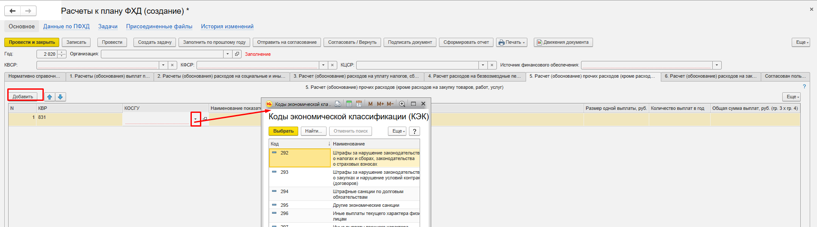Viewport: 817px width, 227px height.
Task: Open table Еще menu on tab 5
Action: coord(791,97)
